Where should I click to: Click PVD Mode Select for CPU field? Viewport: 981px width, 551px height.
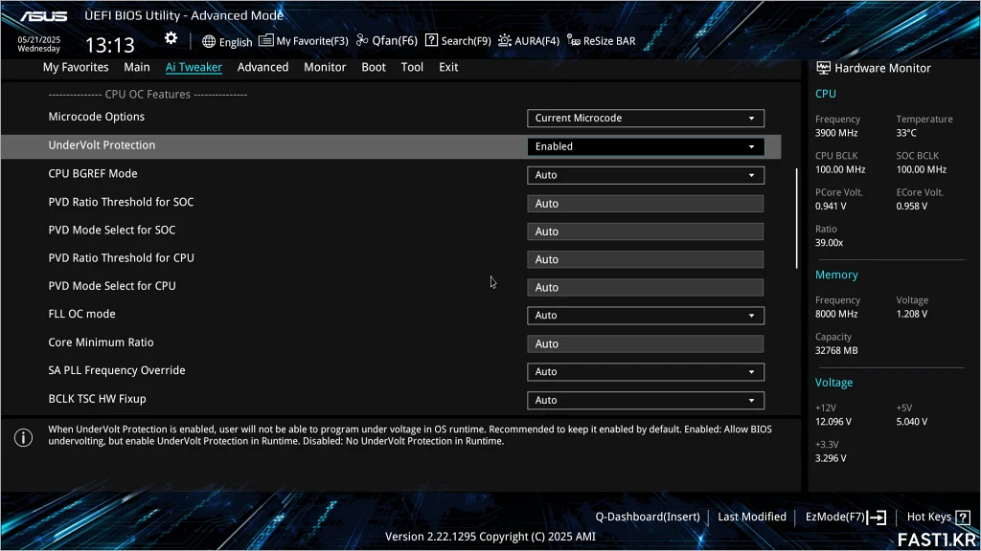click(645, 287)
